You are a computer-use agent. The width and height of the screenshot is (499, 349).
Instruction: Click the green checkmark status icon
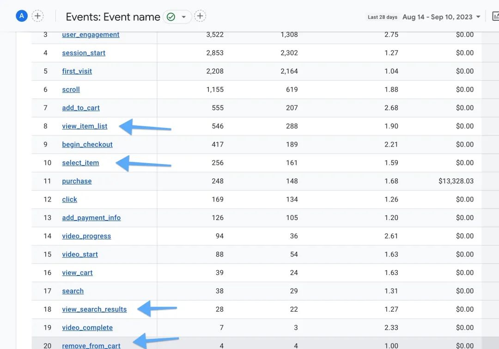pyautogui.click(x=171, y=17)
